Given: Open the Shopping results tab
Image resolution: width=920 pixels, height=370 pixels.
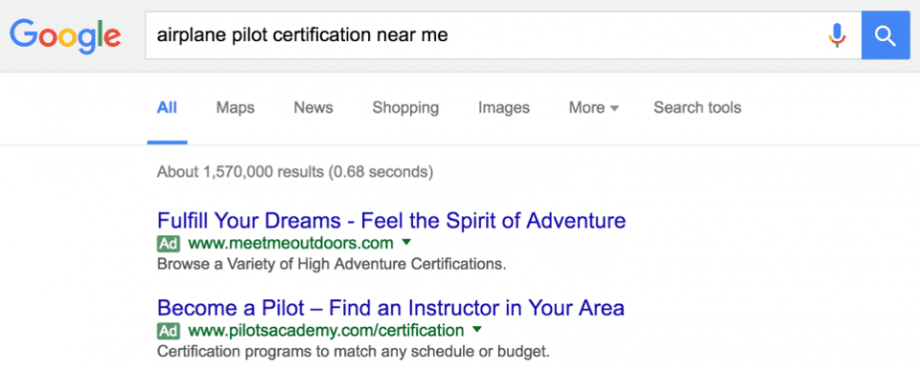Looking at the screenshot, I should (x=405, y=108).
